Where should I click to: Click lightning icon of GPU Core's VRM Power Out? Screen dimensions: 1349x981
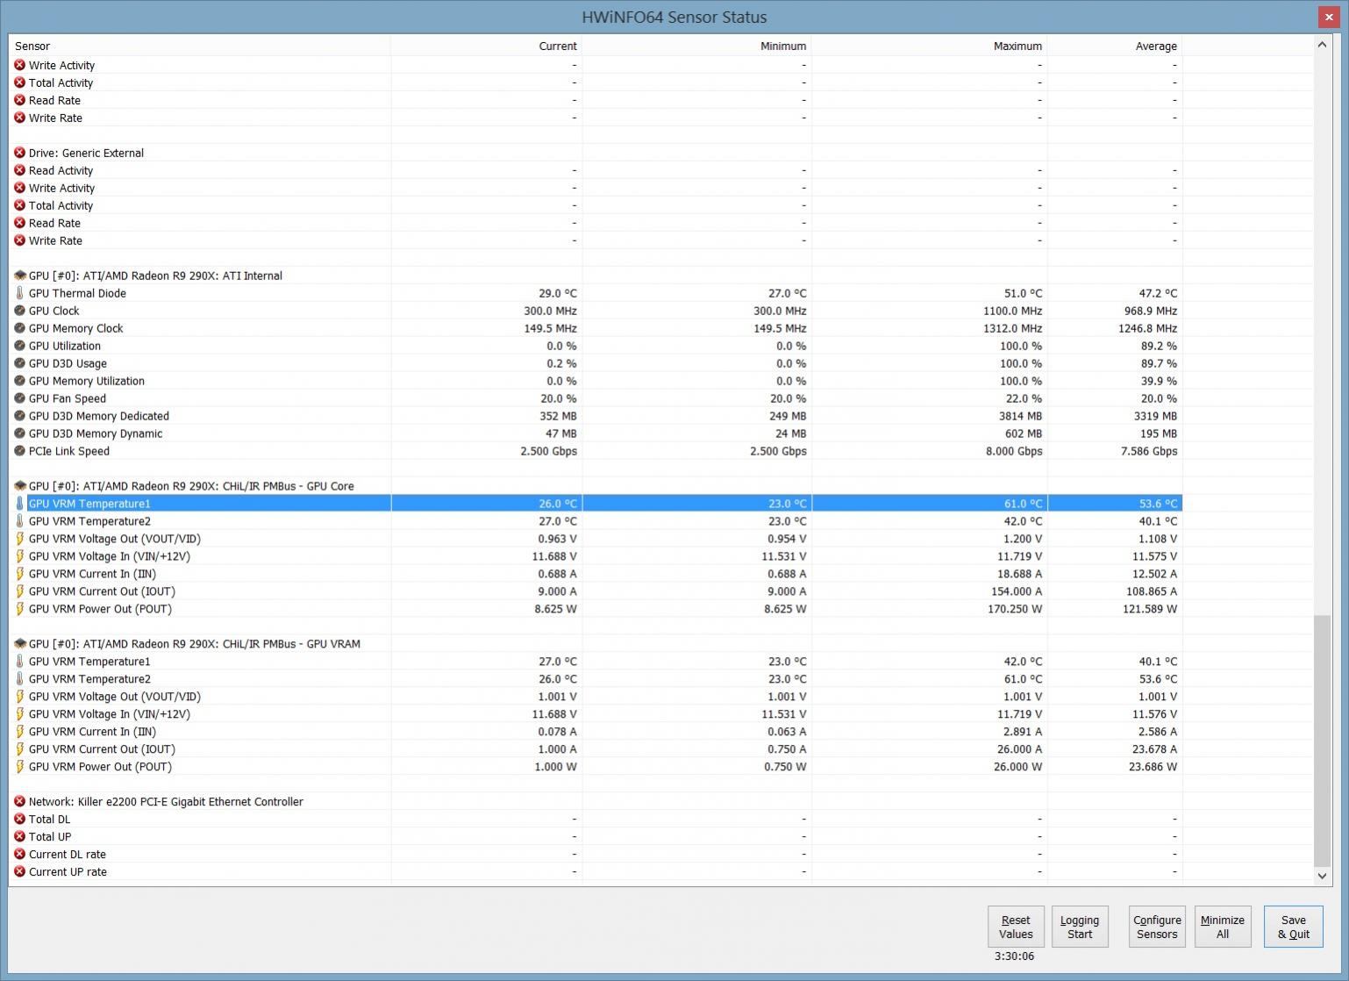point(19,609)
